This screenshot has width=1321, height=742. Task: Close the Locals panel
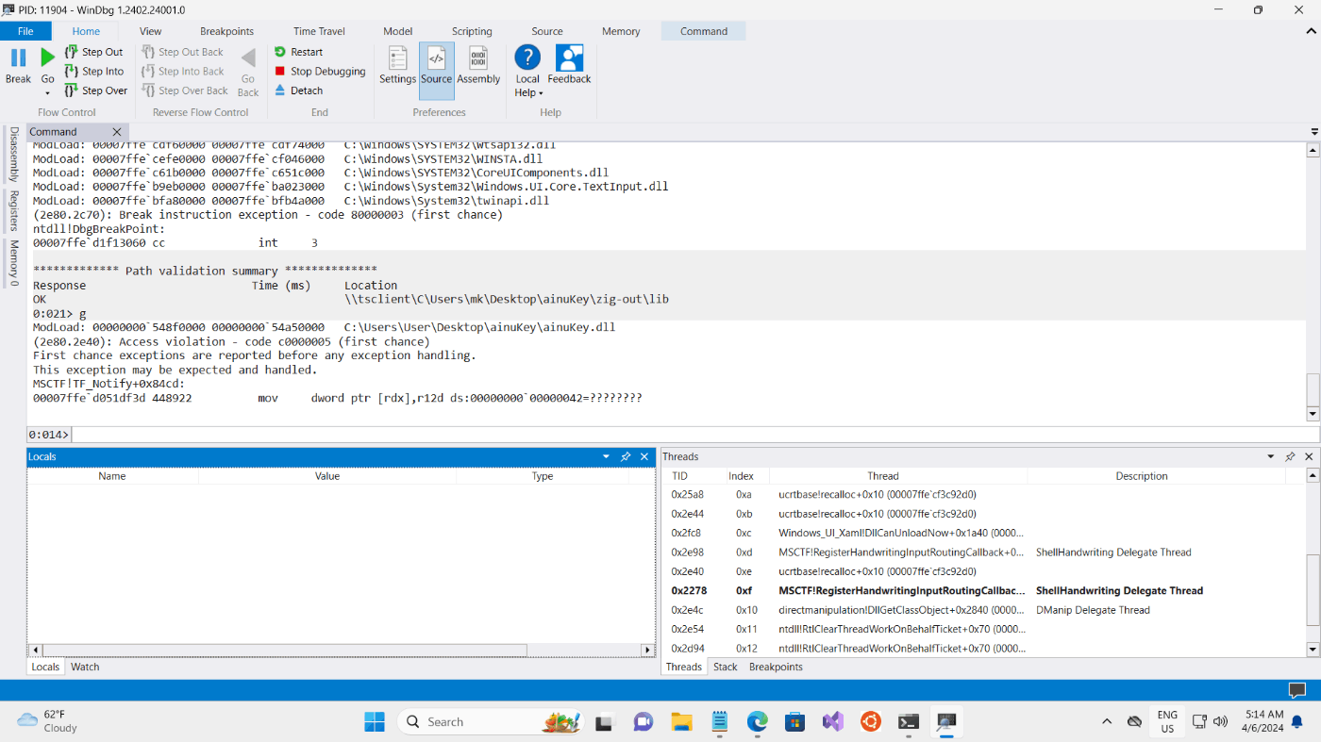click(x=644, y=456)
